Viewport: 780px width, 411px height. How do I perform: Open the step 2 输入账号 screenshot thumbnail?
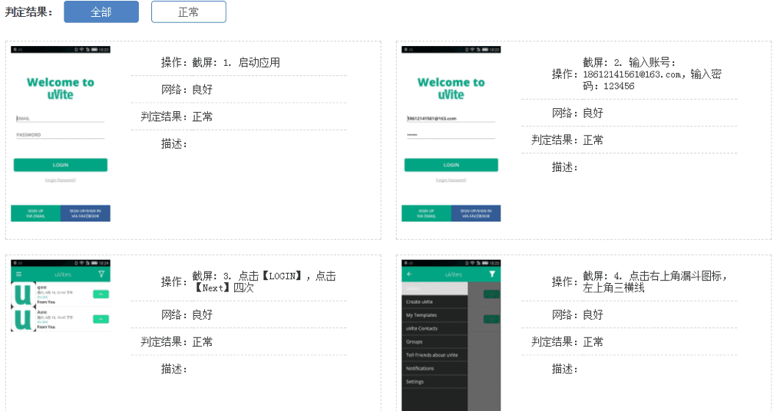click(451, 133)
